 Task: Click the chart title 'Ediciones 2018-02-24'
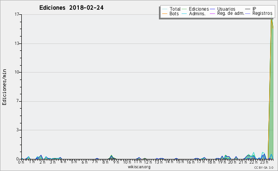[71, 8]
